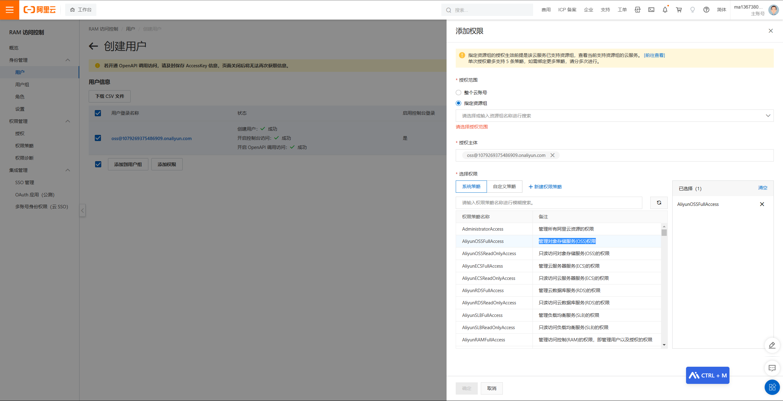This screenshot has width=783, height=401.
Task: Open the shopping cart icon
Action: click(x=679, y=10)
